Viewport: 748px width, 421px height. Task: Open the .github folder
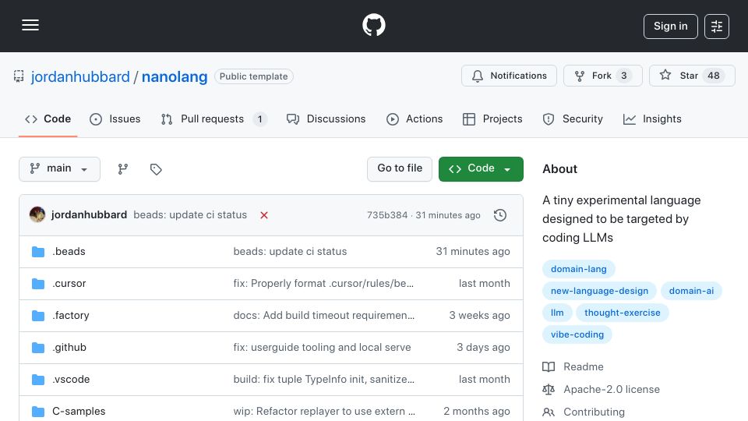pos(69,348)
